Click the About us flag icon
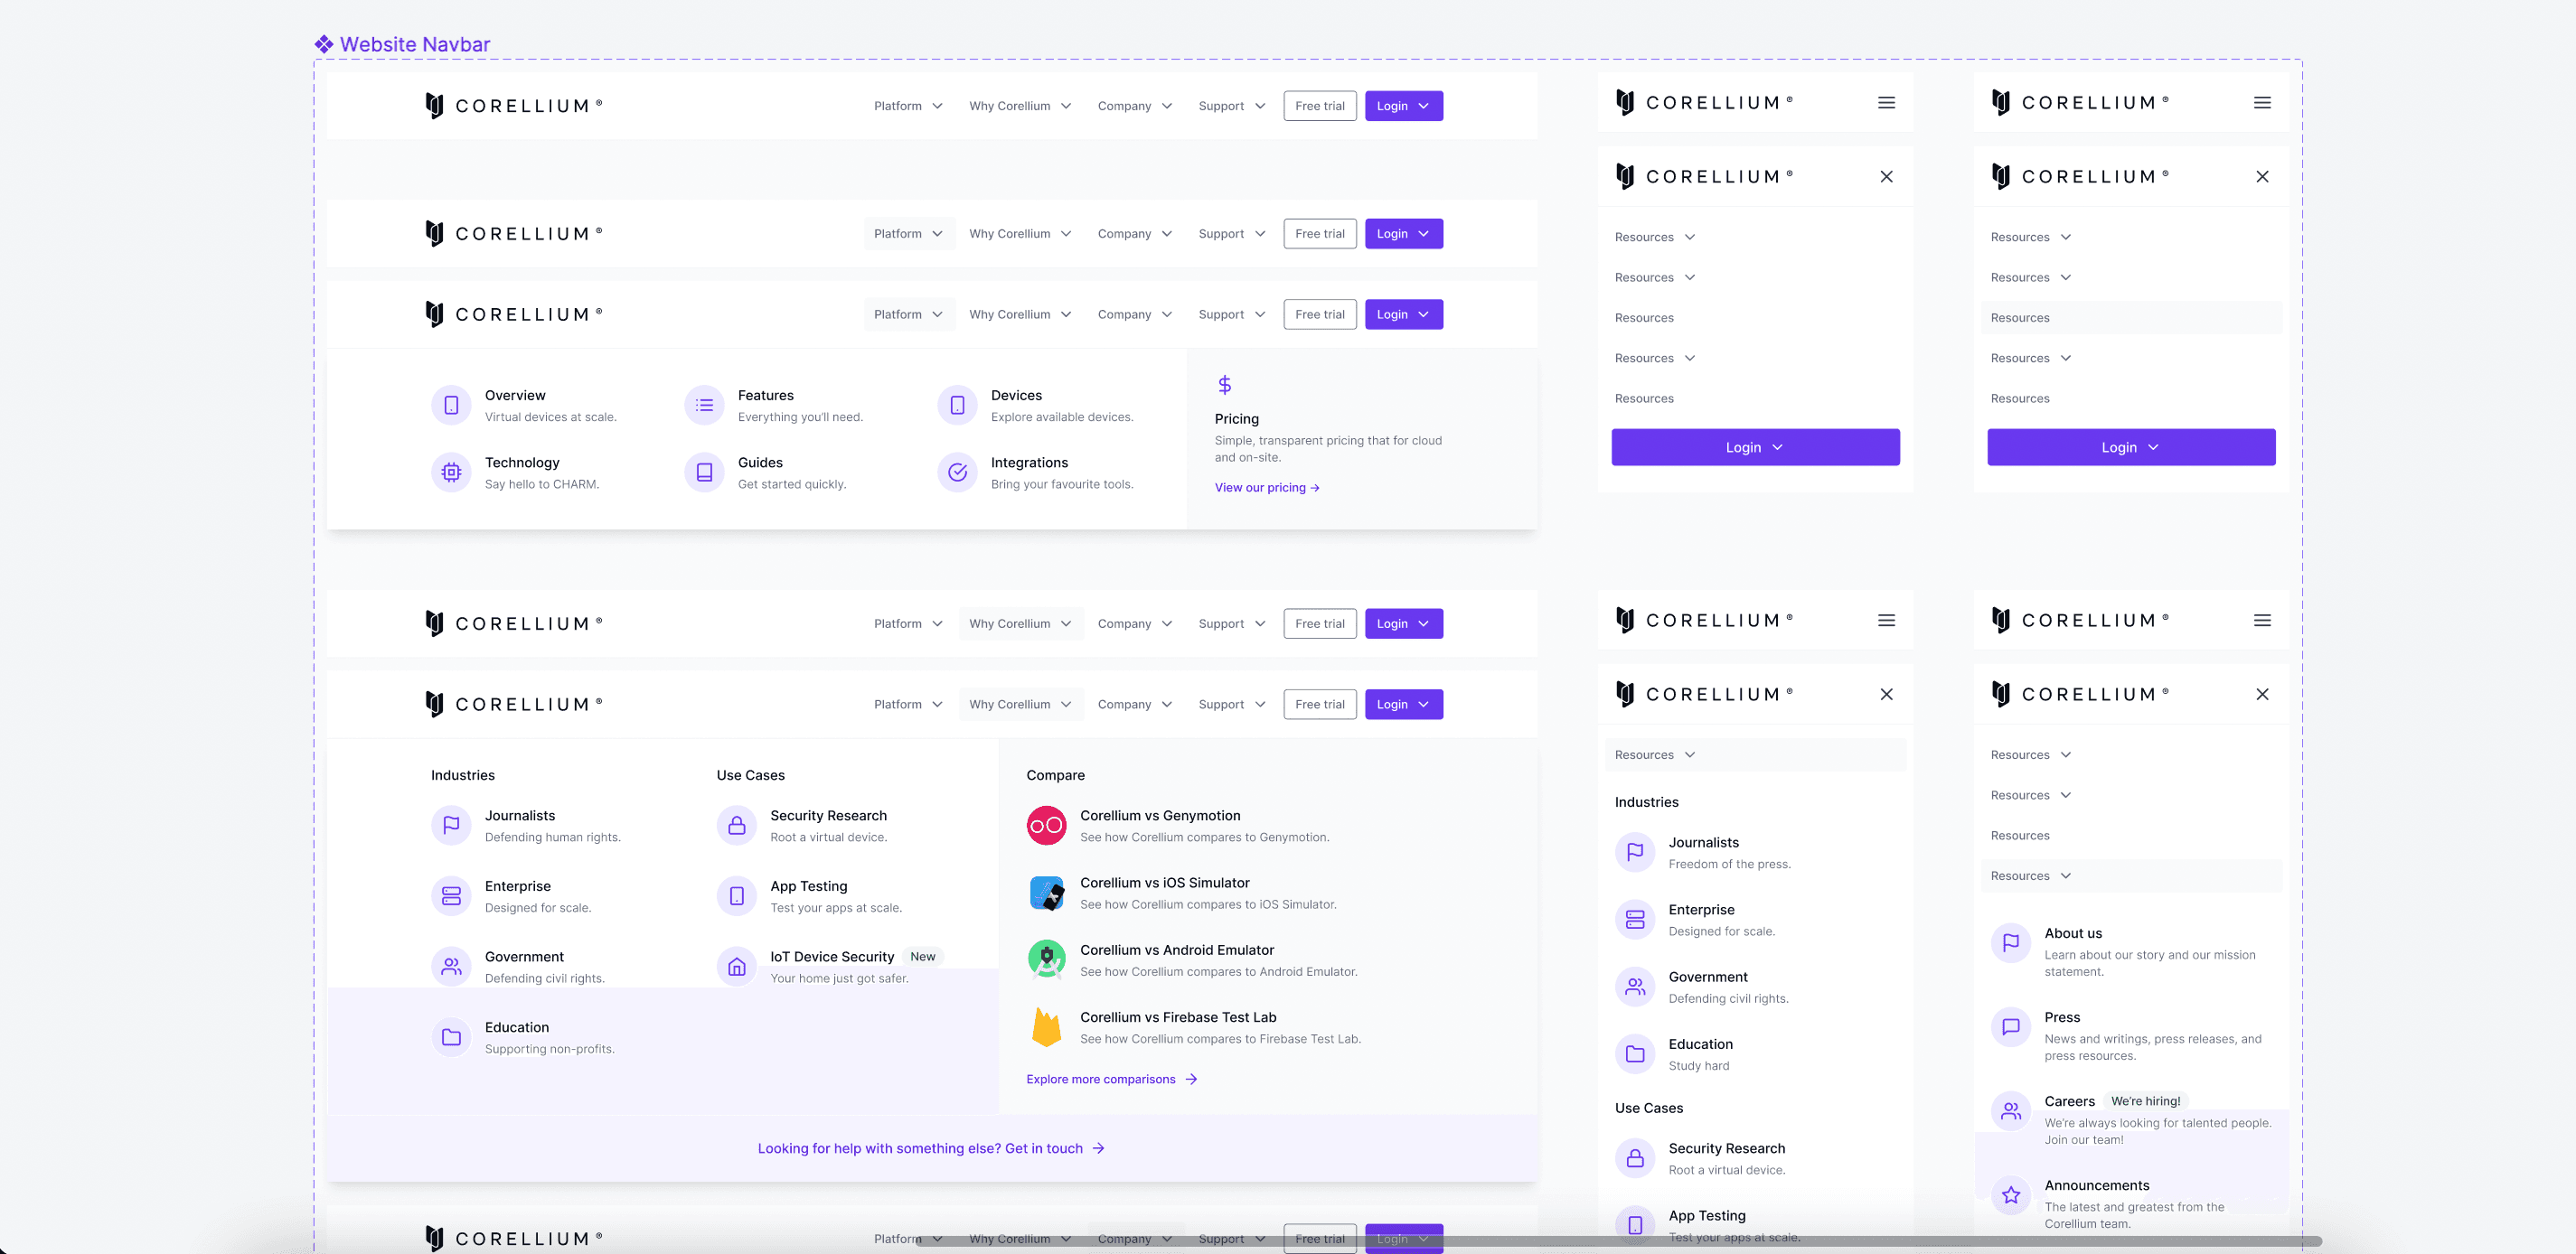The image size is (2576, 1254). [2010, 942]
